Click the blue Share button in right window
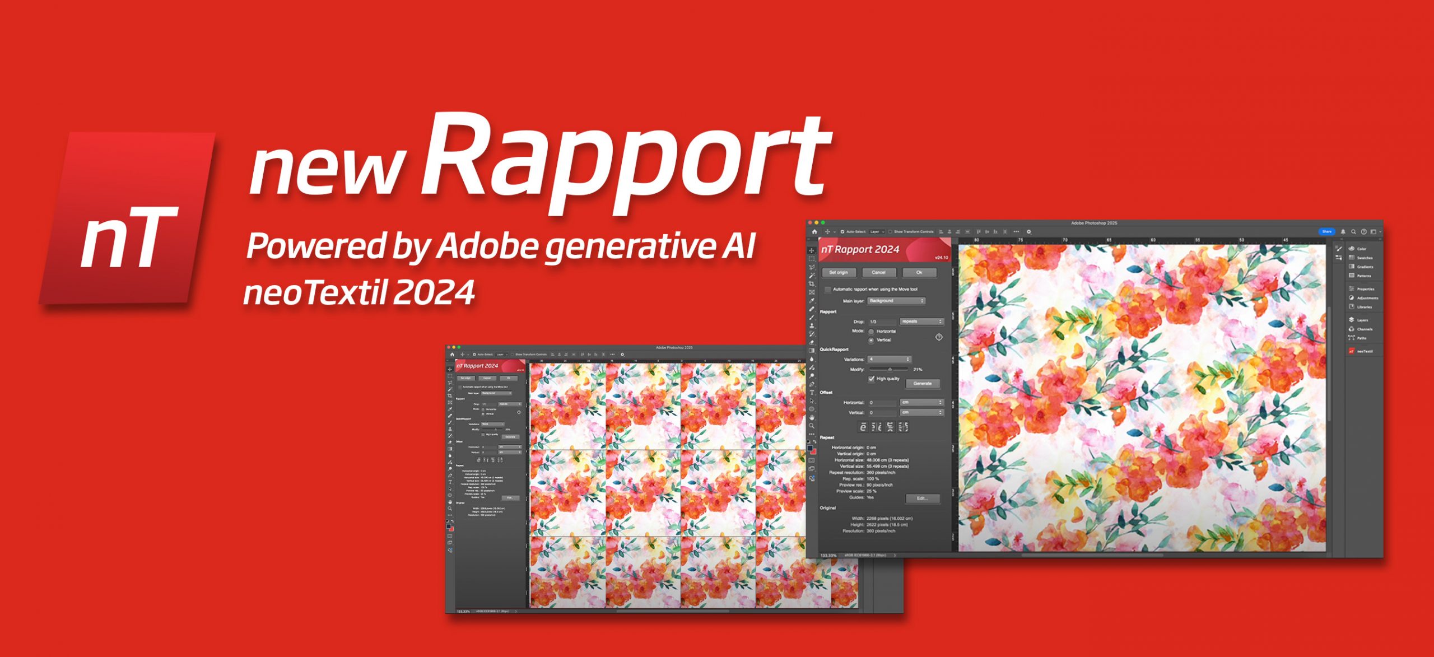The height and width of the screenshot is (657, 1434). click(x=1326, y=231)
